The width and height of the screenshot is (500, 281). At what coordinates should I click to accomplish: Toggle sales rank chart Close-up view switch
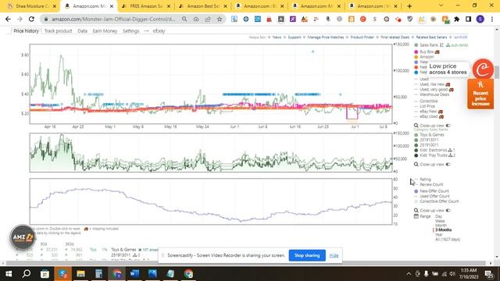pyautogui.click(x=448, y=165)
